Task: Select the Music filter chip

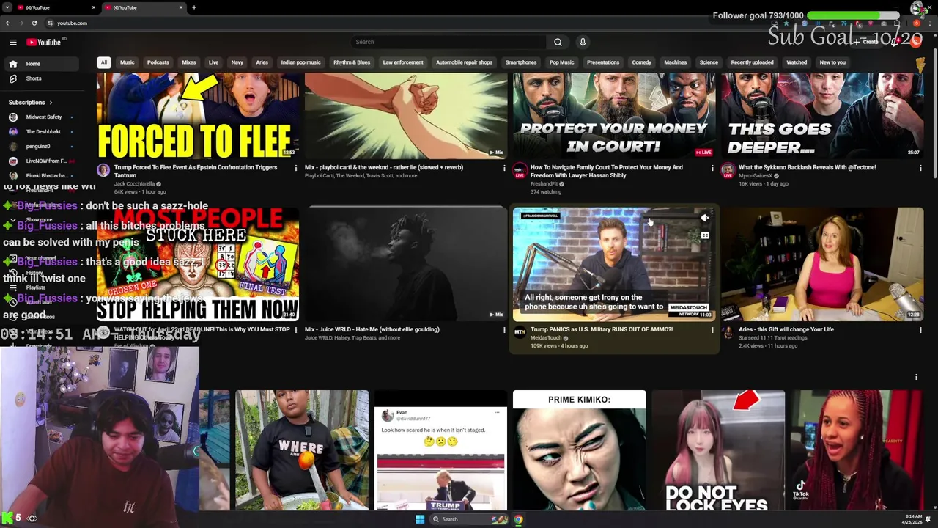Action: (x=128, y=62)
